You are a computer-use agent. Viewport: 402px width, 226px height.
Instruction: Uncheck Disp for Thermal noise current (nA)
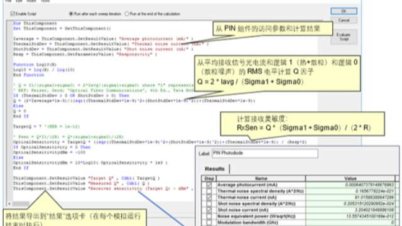pyautogui.click(x=209, y=197)
